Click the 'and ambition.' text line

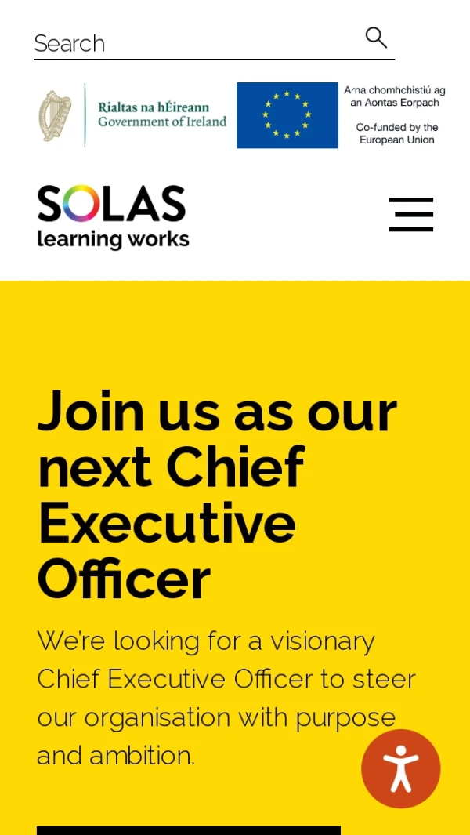116,755
